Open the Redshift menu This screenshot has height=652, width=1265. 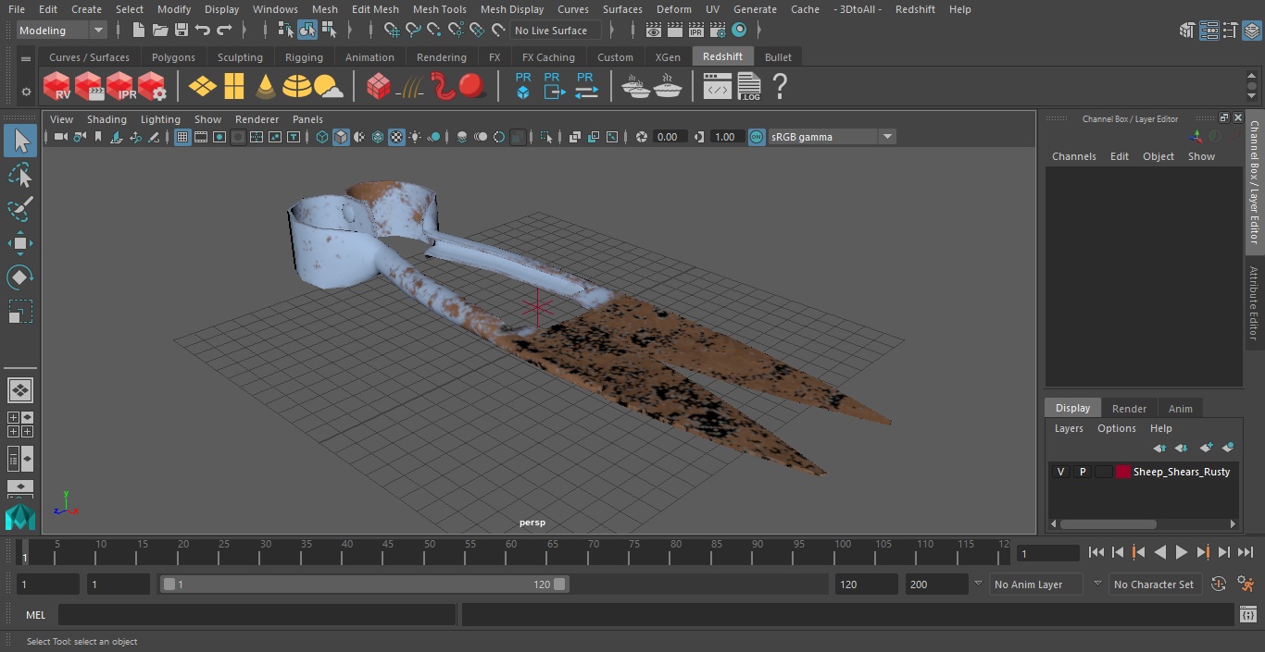coord(915,9)
